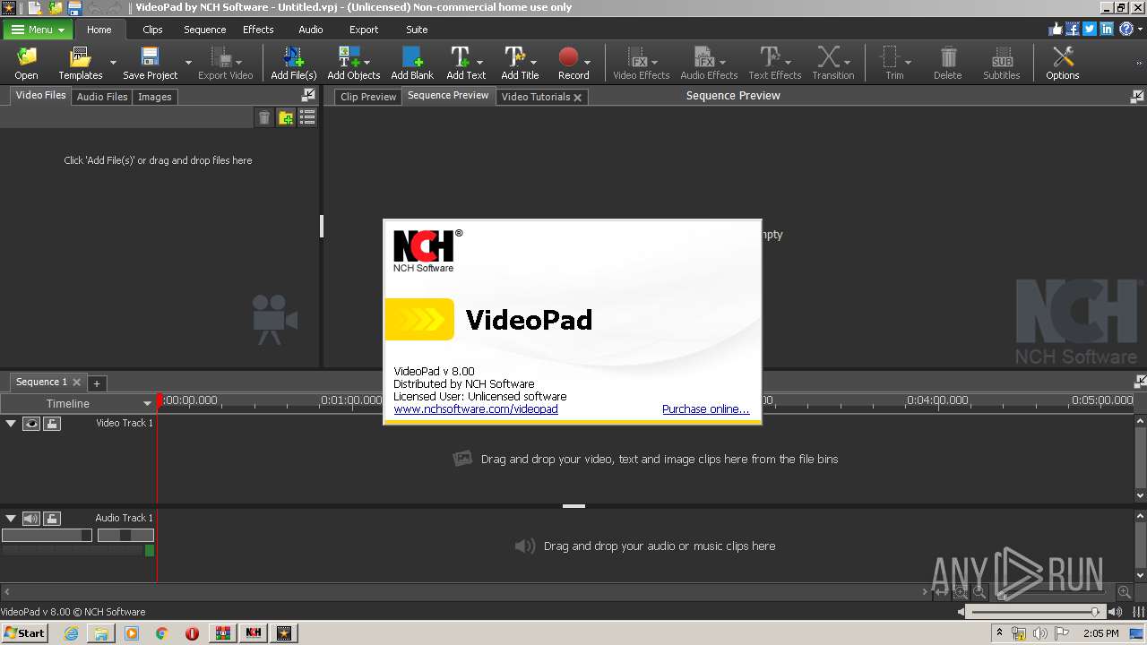Screen dimensions: 1147x645
Task: Lock Video Track 1
Action: point(52,424)
